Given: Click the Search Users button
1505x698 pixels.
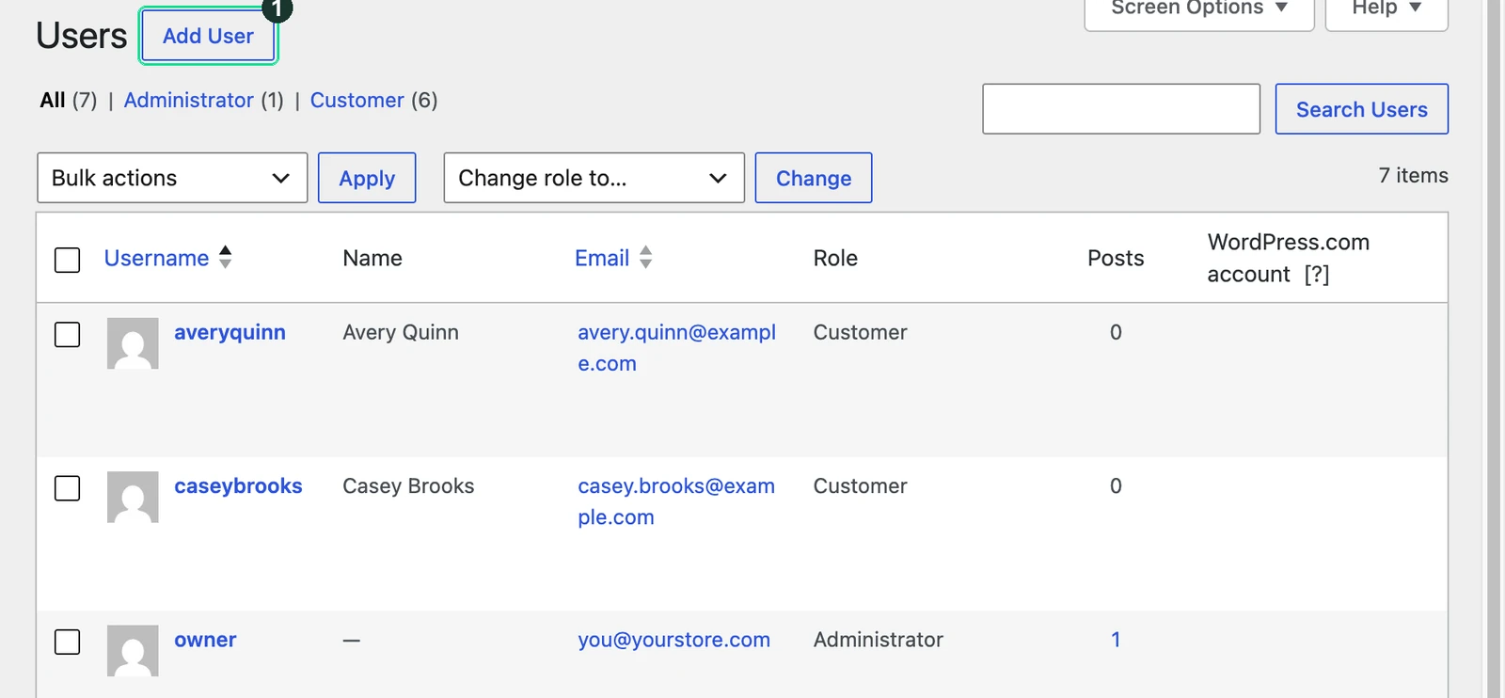Looking at the screenshot, I should [1361, 109].
